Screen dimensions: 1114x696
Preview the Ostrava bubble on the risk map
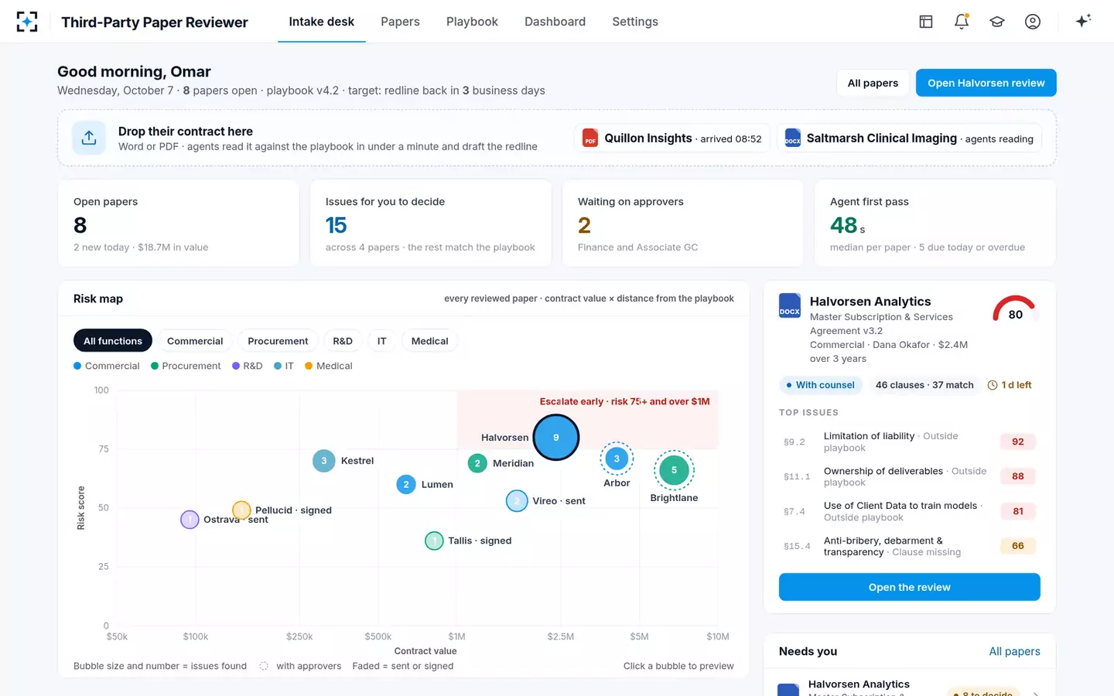click(190, 520)
